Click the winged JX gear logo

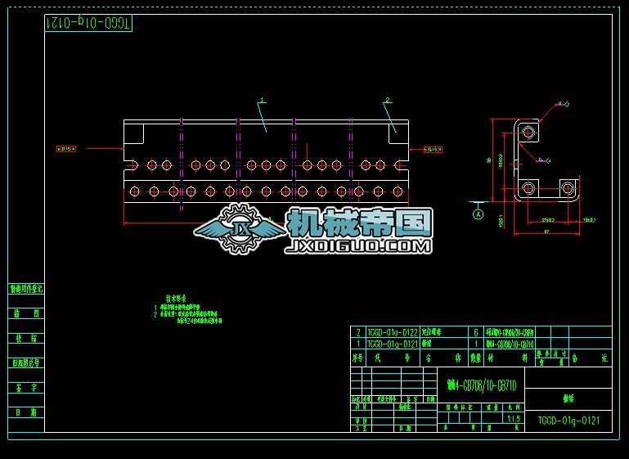click(x=240, y=229)
